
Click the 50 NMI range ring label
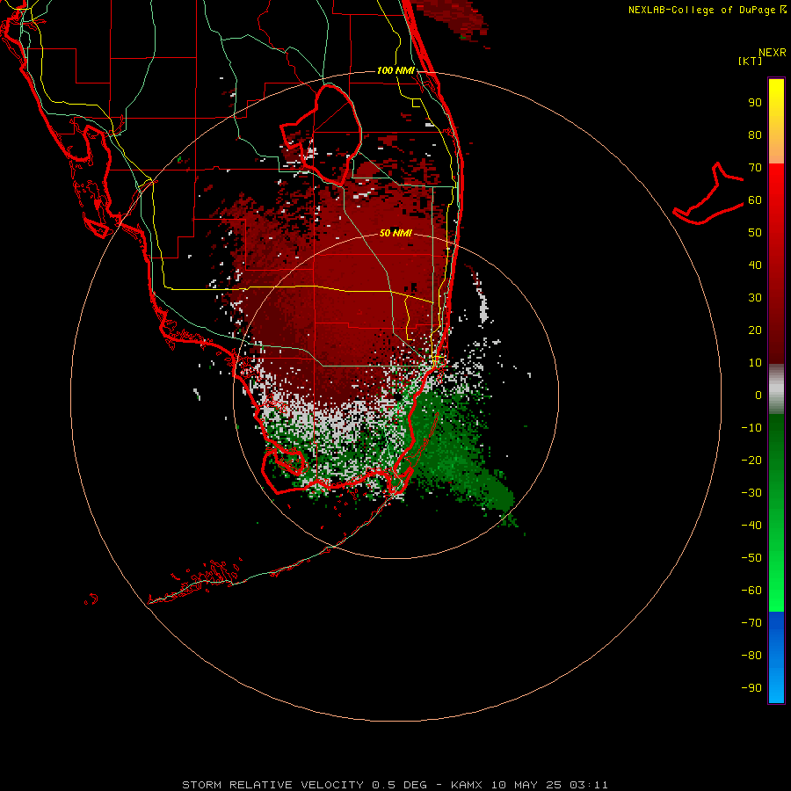click(x=395, y=233)
